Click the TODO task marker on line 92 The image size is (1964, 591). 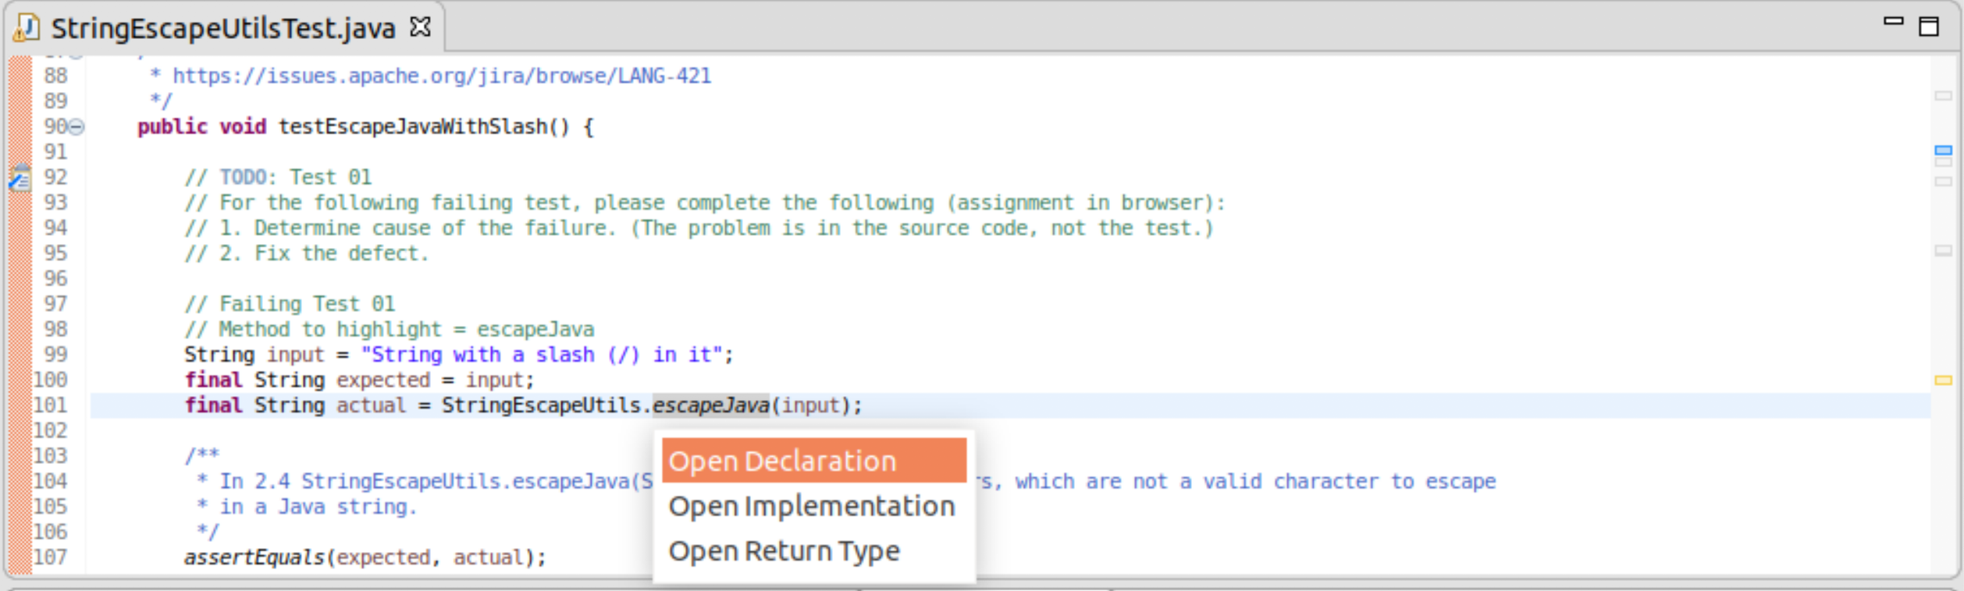(x=20, y=179)
